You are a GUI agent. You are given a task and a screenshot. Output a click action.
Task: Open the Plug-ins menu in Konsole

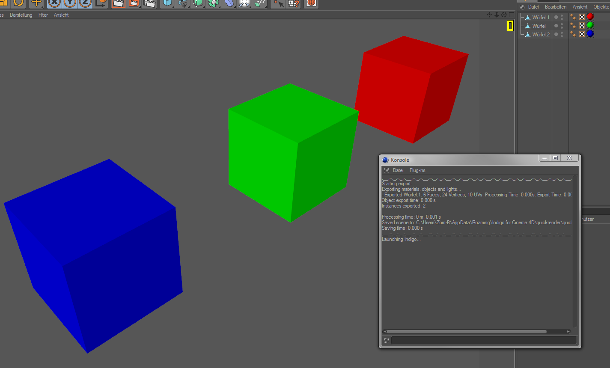tap(417, 170)
